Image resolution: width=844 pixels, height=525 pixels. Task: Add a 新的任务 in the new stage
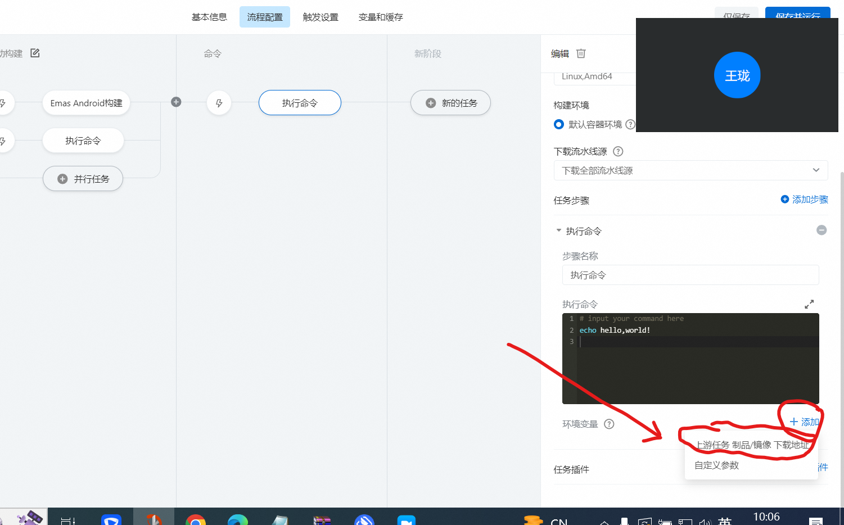[450, 103]
